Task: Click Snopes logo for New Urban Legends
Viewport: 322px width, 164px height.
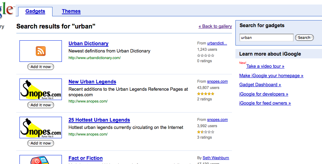Action: click(x=41, y=90)
